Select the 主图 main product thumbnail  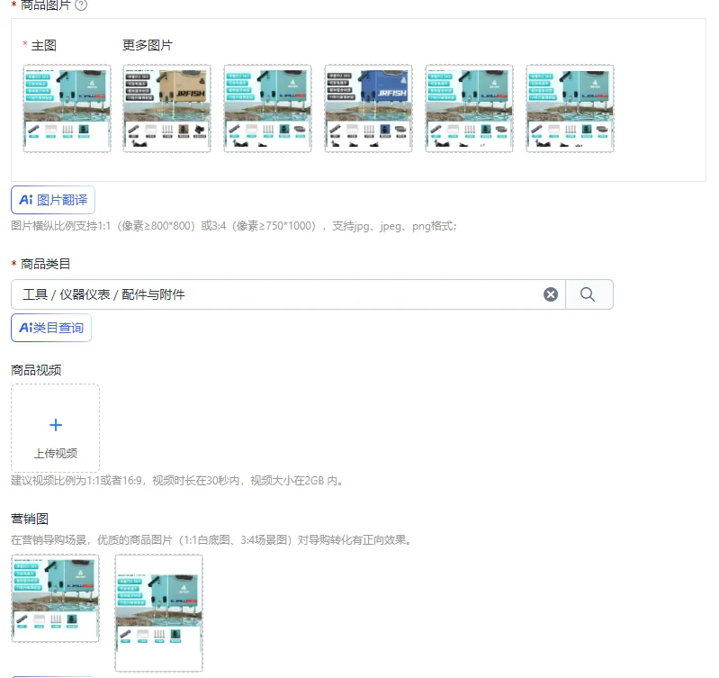67,108
